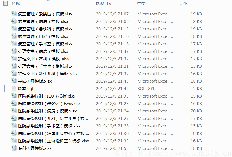Select file name 病室管理（手术室）模板.xlsx
The image size is (232, 157).
point(45,44)
